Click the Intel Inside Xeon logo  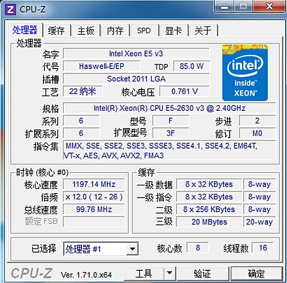coord(245,73)
